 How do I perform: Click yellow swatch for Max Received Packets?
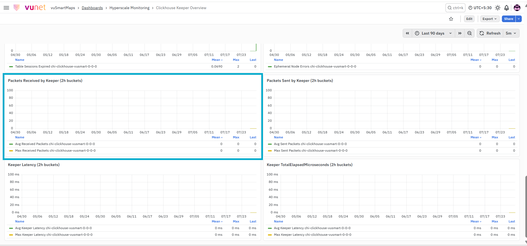coord(11,151)
